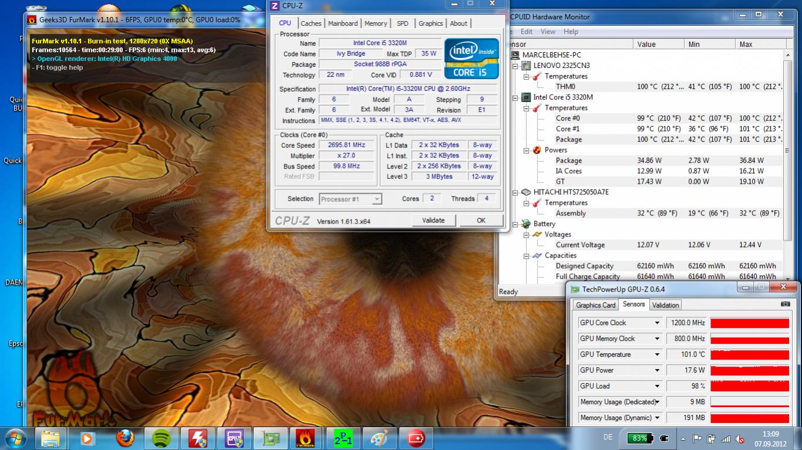Click the Battery icon in HWMonitor tree
This screenshot has width=802, height=450.
pos(525,224)
